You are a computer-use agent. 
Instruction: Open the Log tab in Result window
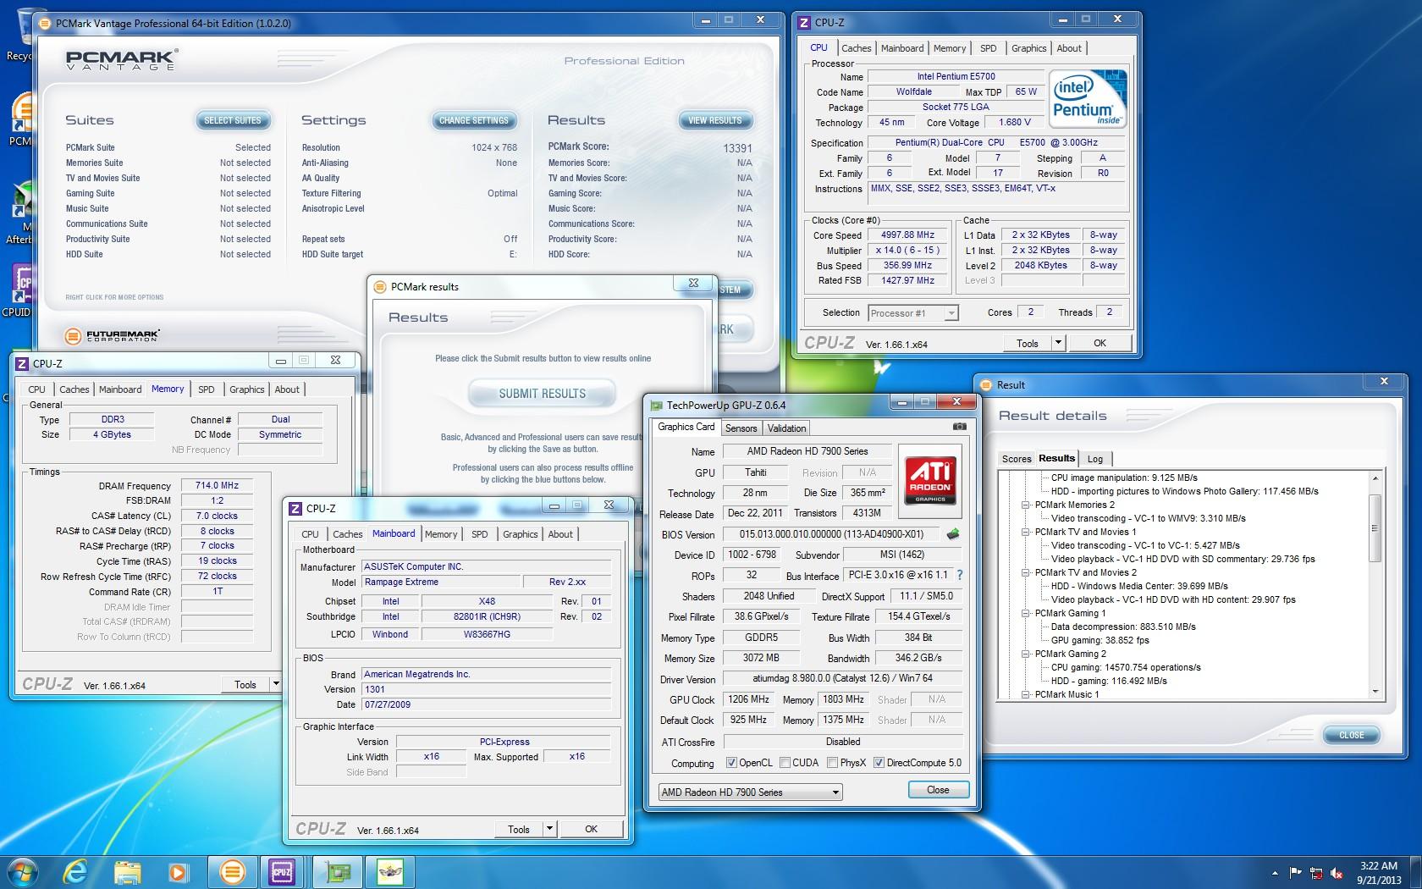1095,459
